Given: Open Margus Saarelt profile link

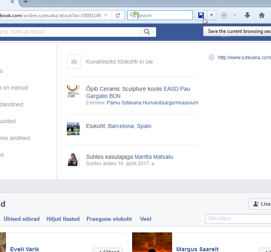Looking at the screenshot, I should pos(197,249).
